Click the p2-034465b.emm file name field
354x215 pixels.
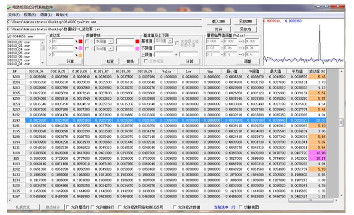tap(26, 36)
